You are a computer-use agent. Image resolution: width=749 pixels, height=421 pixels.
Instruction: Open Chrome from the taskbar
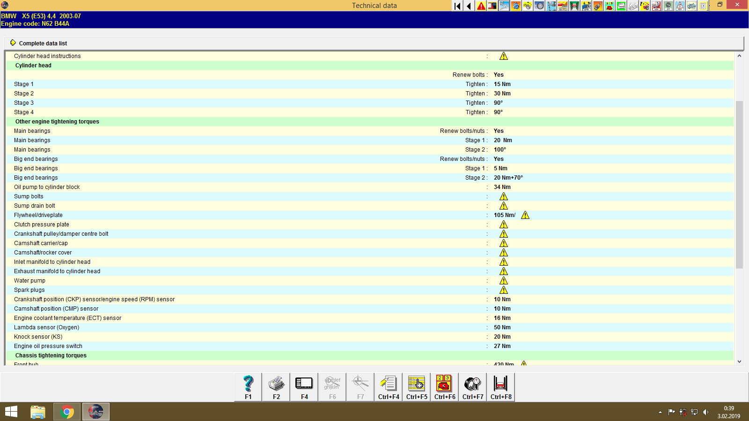pyautogui.click(x=66, y=412)
